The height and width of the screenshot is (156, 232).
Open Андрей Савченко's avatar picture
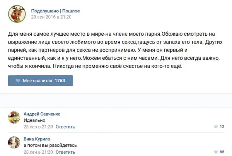point(14,118)
